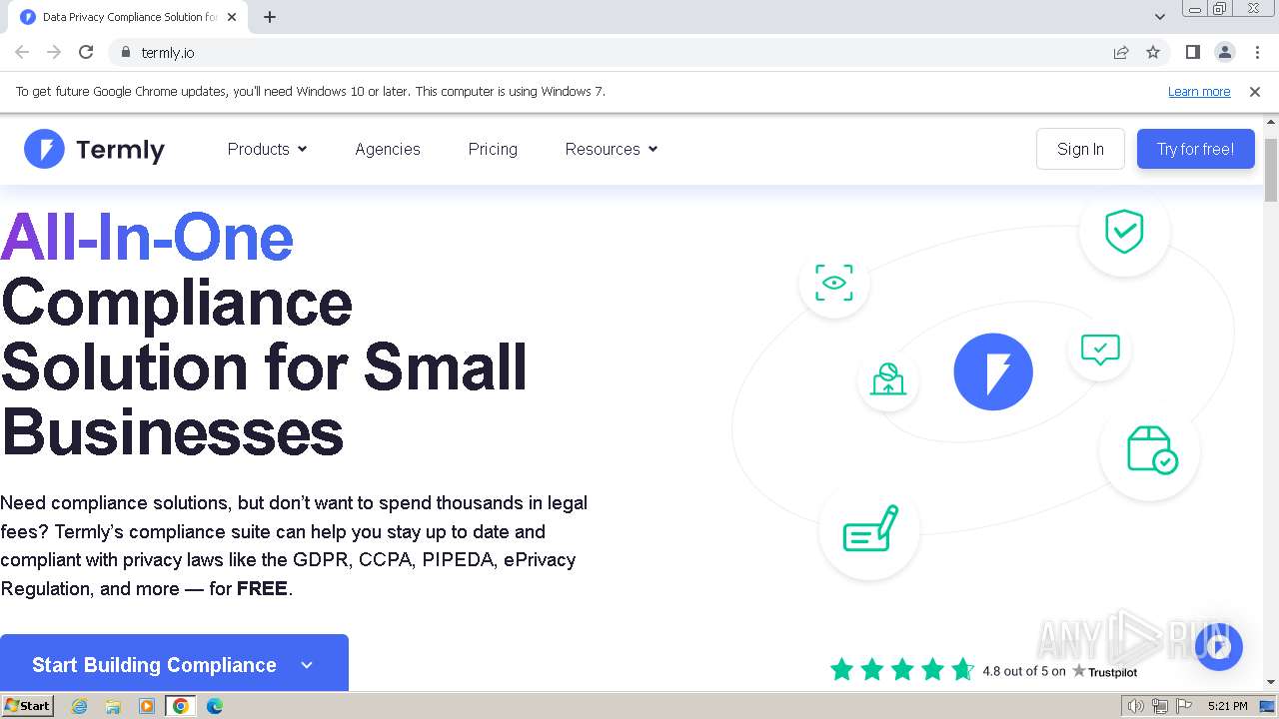Viewport: 1279px width, 719px height.
Task: Open the Pricing page
Action: (493, 149)
